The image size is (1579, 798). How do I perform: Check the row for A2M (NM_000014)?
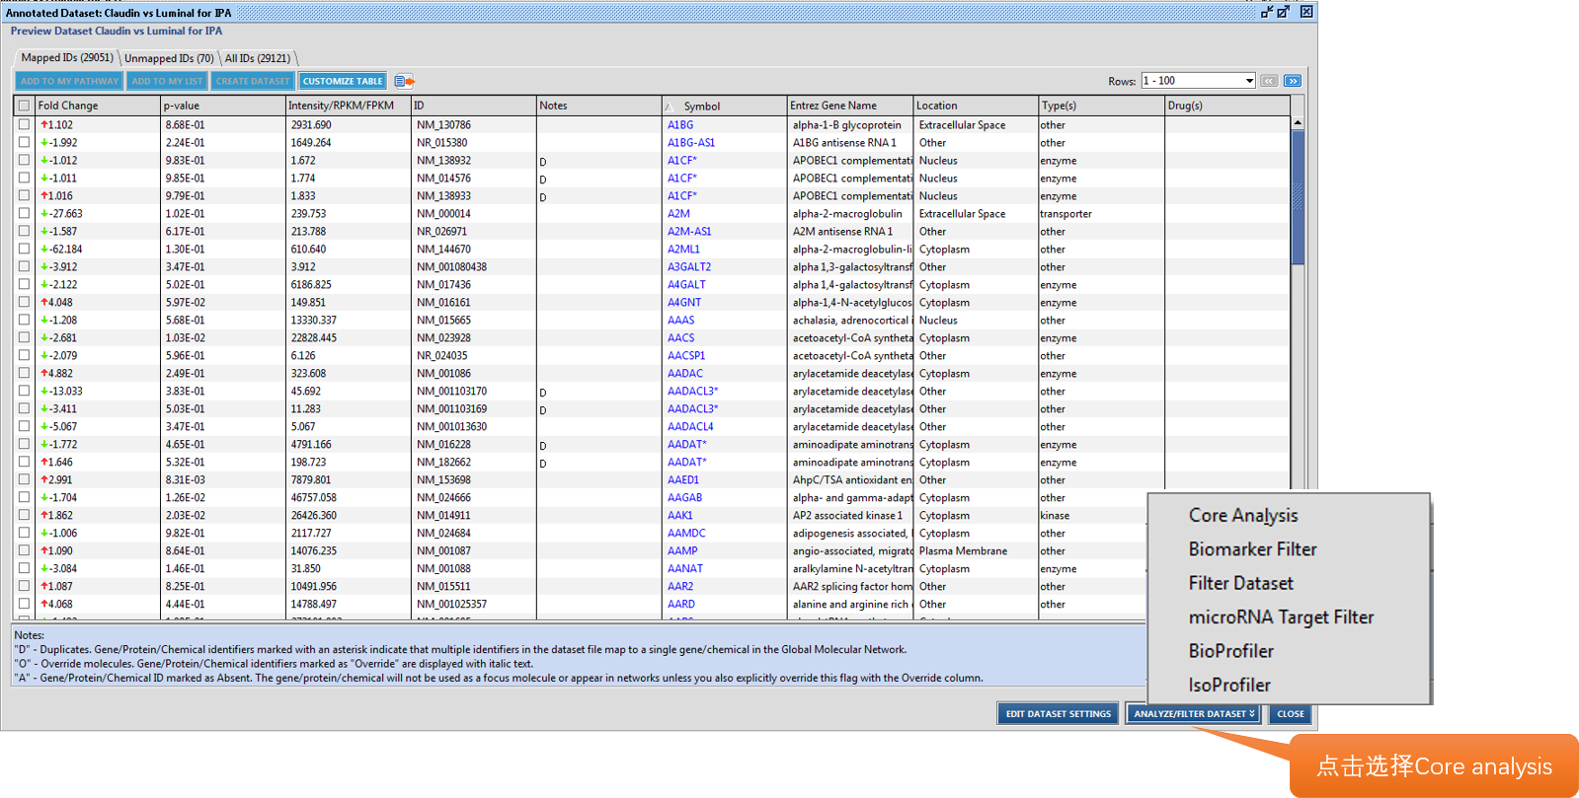tap(24, 213)
